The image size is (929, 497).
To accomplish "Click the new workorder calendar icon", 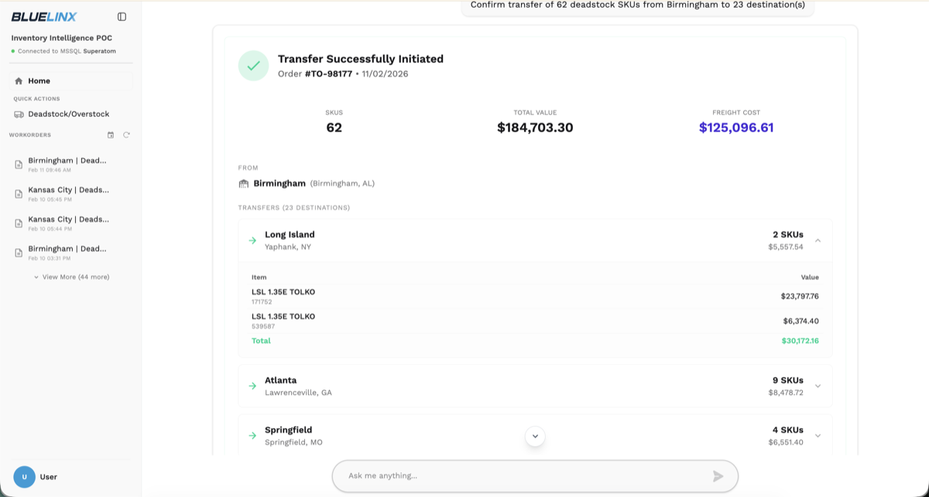I will pos(111,134).
